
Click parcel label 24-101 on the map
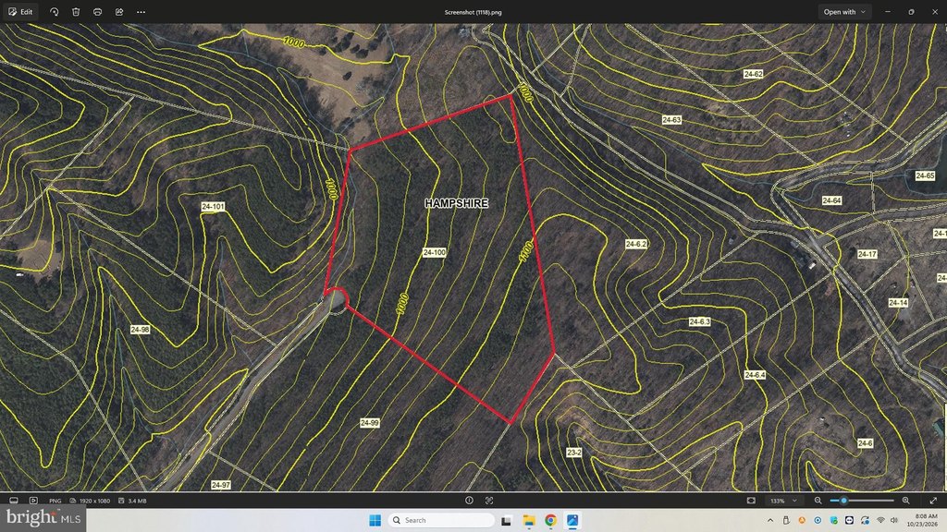click(x=213, y=207)
